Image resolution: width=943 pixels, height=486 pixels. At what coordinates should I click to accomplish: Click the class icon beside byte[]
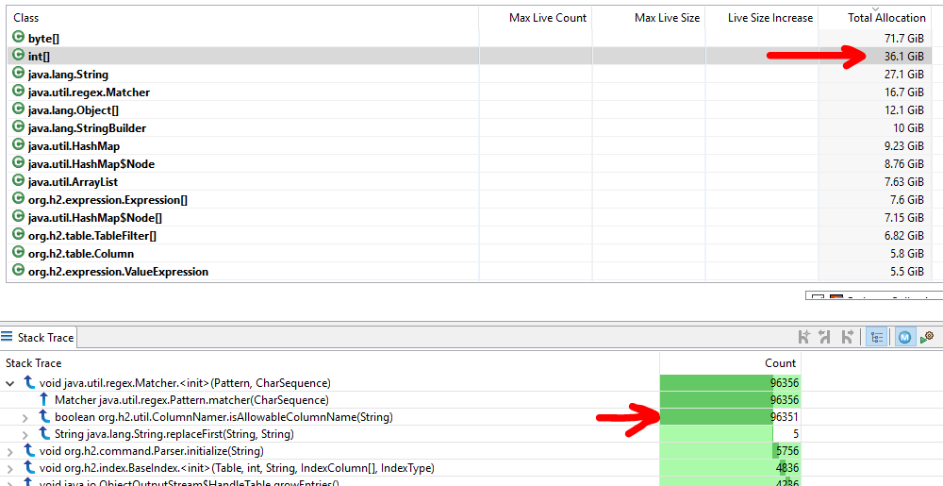pyautogui.click(x=19, y=38)
